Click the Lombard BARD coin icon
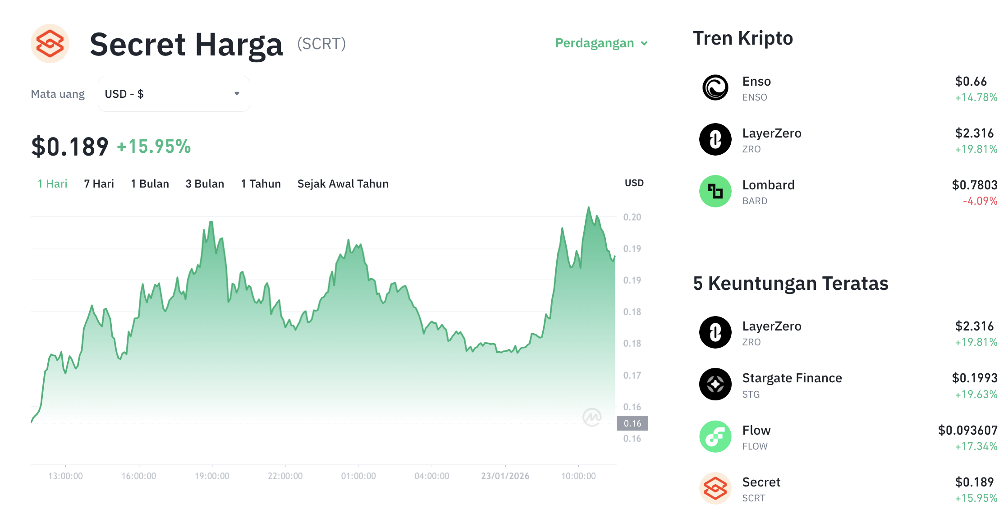 click(x=715, y=191)
